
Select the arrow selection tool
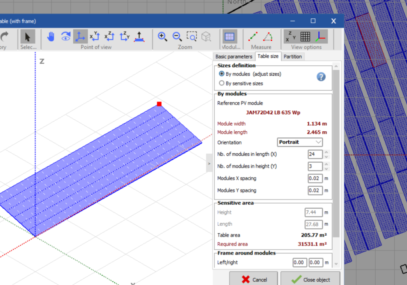(28, 37)
